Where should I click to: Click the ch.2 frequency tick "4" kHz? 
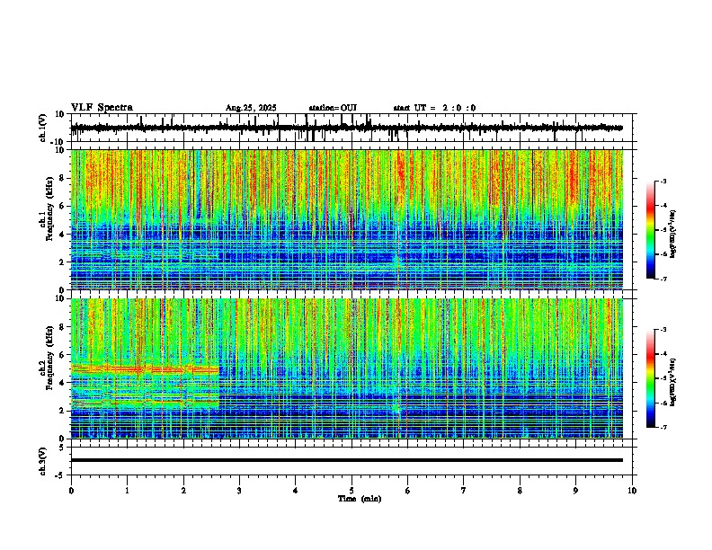[x=63, y=383]
